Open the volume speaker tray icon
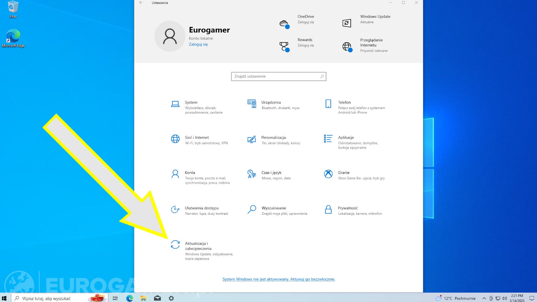The image size is (537, 302). (x=505, y=298)
